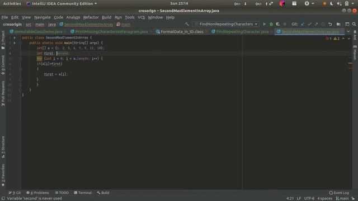The image size is (358, 201).
Task: Click line:column 4:21 indicator in status bar
Action: tap(290, 199)
